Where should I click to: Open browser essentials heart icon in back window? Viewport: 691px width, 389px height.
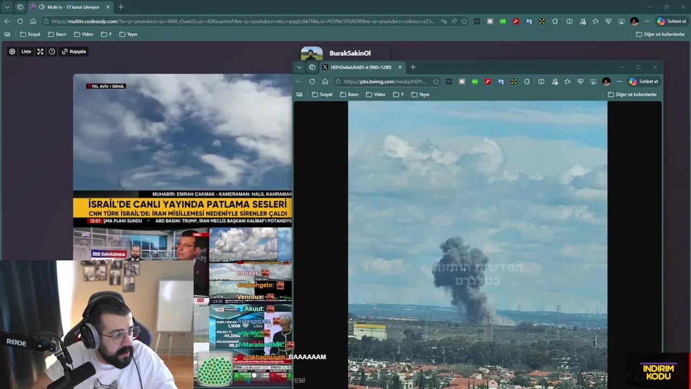(608, 21)
